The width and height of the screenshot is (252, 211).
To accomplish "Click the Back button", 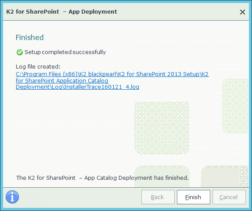I will coord(158,197).
